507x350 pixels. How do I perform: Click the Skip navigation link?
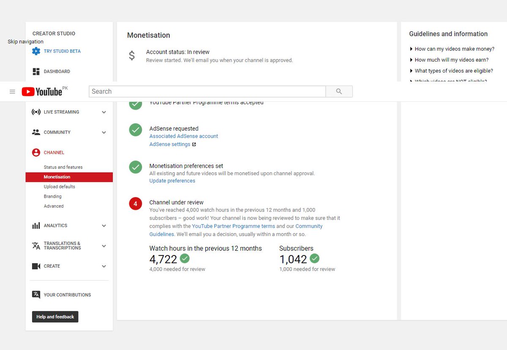(25, 42)
